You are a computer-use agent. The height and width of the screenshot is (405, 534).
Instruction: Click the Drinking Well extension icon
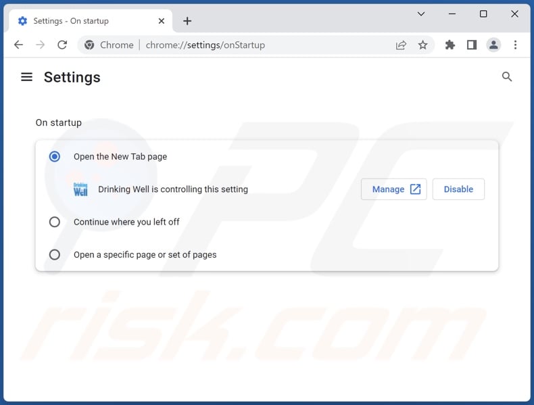tap(80, 189)
